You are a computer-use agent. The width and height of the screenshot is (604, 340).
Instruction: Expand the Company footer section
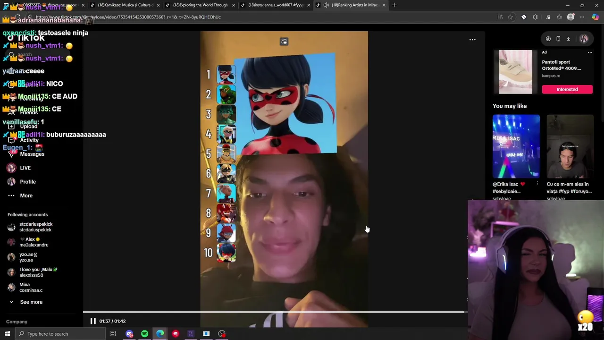tap(17, 322)
